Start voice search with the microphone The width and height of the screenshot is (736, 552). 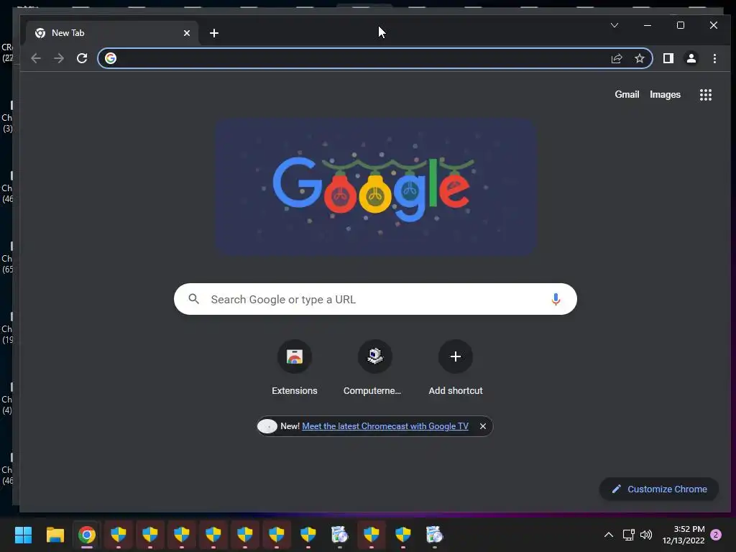pos(556,299)
